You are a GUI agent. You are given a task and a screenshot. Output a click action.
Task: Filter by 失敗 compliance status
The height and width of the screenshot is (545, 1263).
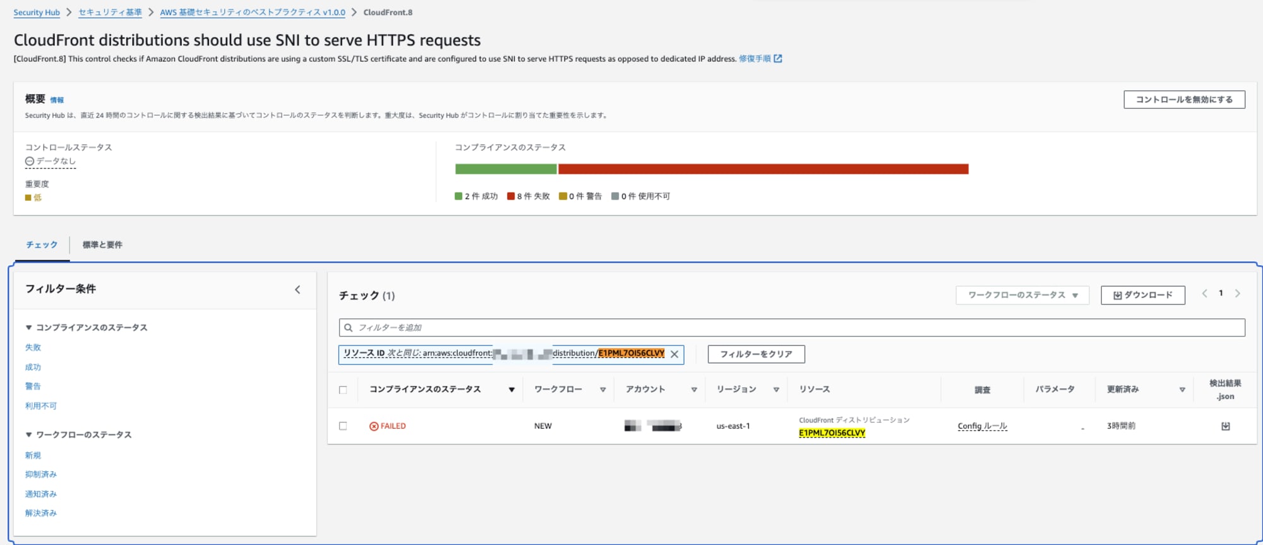(x=33, y=348)
